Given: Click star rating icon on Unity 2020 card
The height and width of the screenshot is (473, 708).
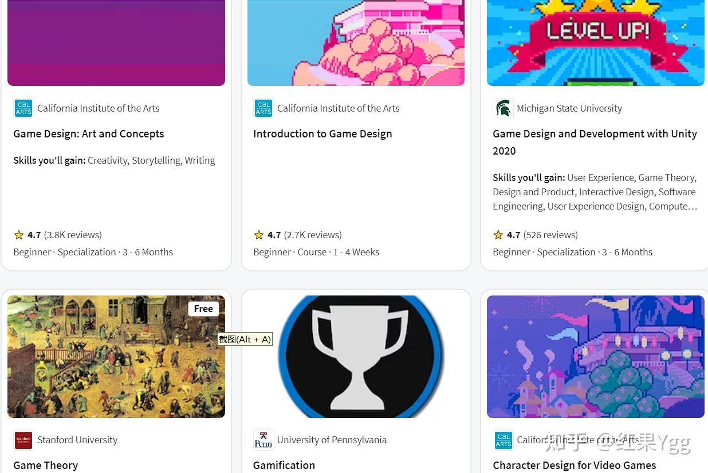Looking at the screenshot, I should [x=498, y=235].
